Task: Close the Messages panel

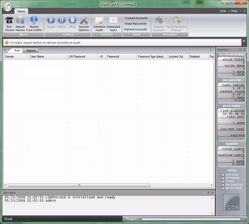Action: pos(213,193)
